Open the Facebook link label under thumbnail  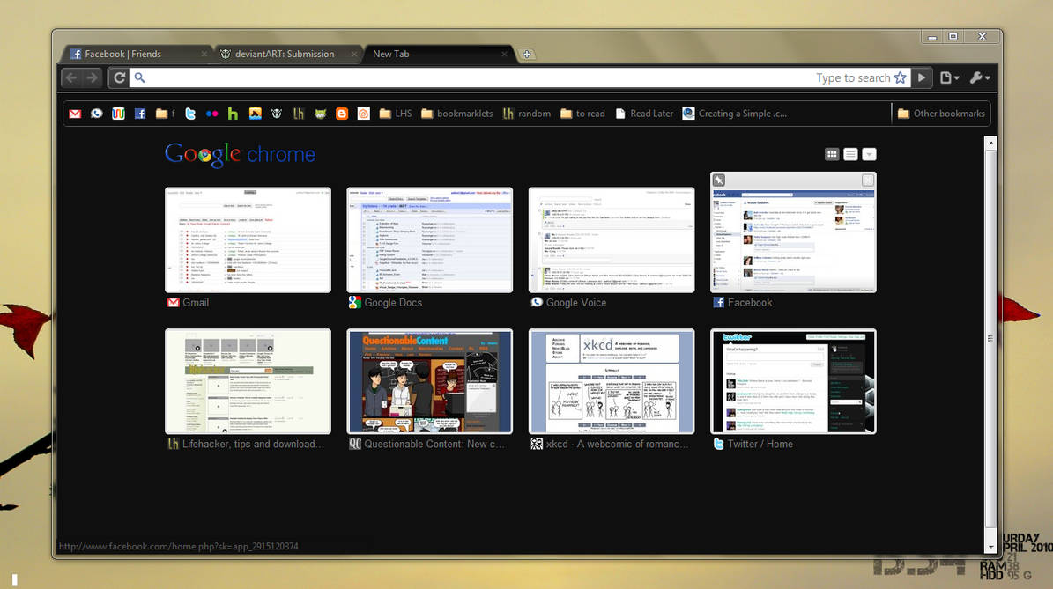(x=750, y=303)
